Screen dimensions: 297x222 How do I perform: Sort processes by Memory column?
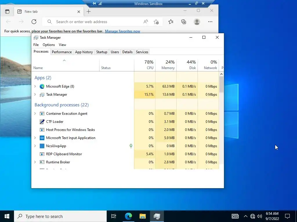tap(166, 65)
